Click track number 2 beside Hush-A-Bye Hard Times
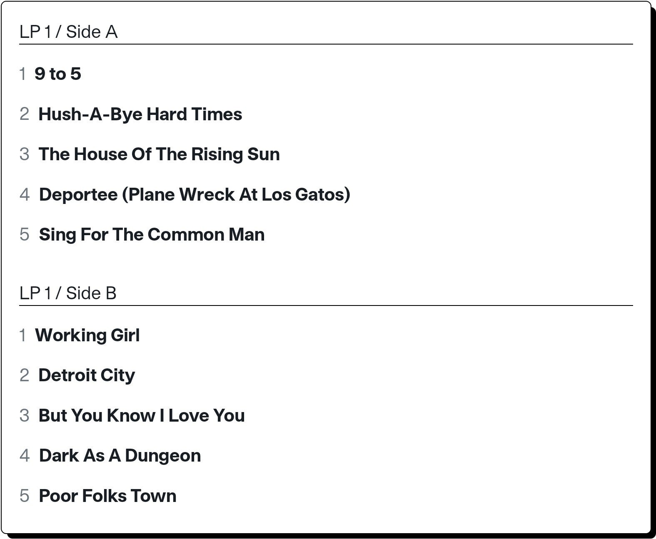This screenshot has height=539, width=656. click(x=24, y=114)
